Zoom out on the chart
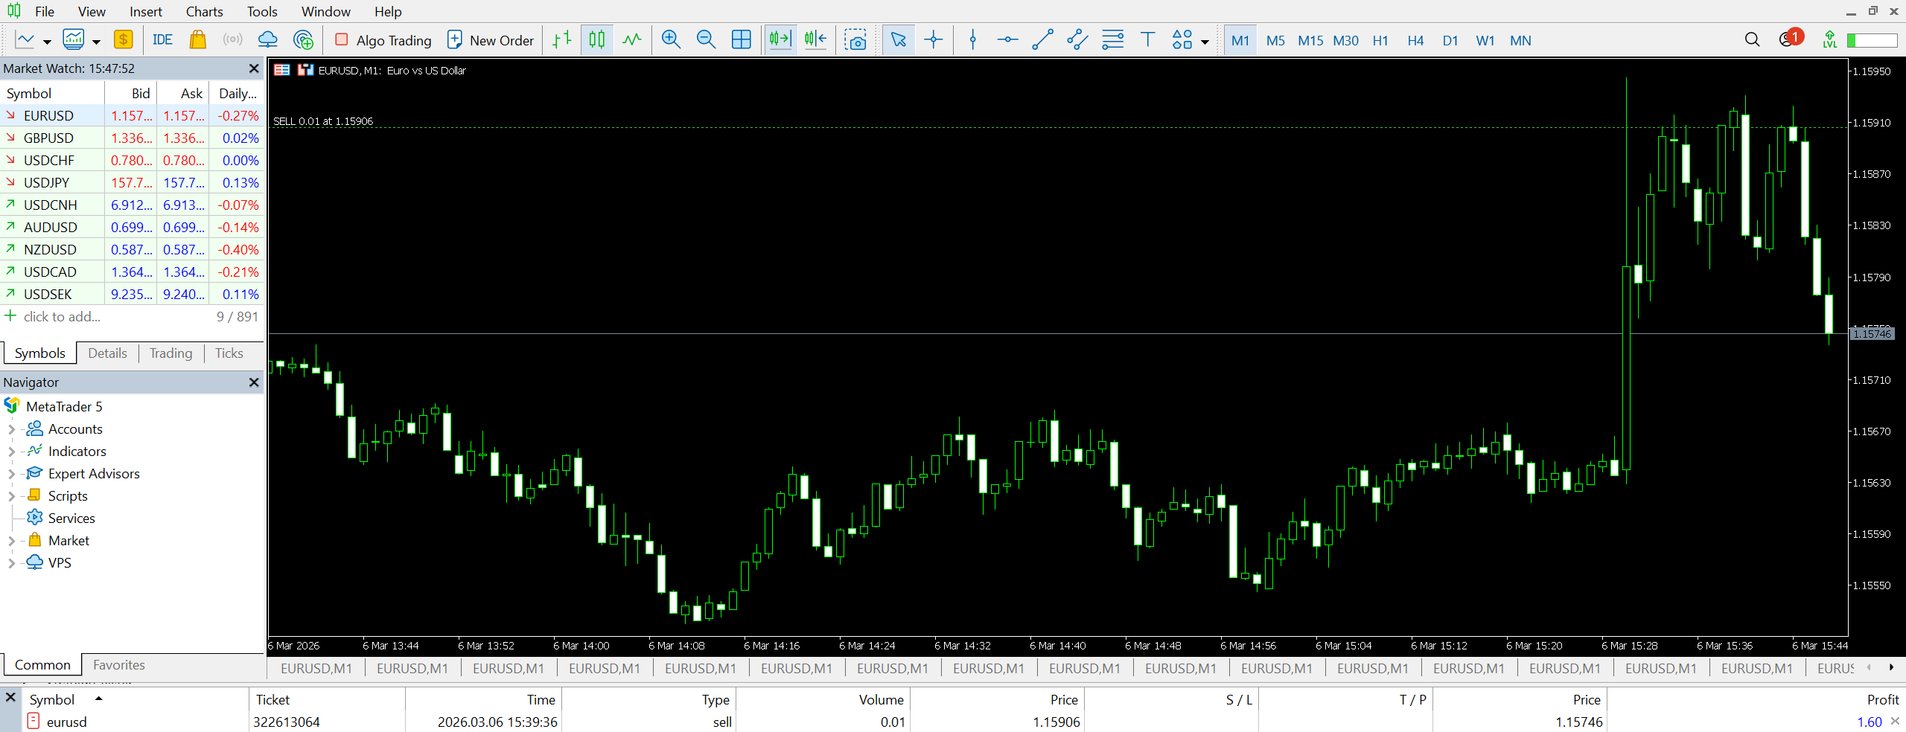The image size is (1906, 732). (x=706, y=40)
